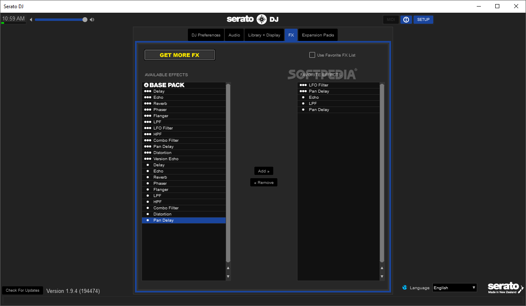Select three-dot Pan Delay in Available Effects
This screenshot has height=306, width=526.
[184, 147]
